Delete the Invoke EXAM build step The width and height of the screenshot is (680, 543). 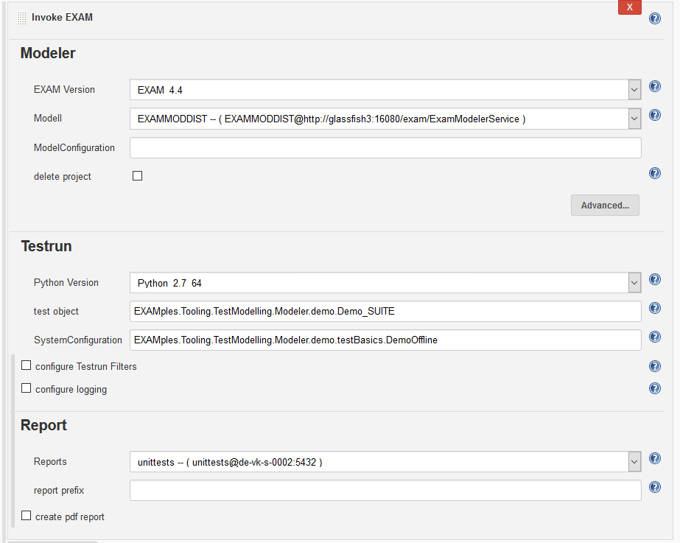(x=630, y=7)
